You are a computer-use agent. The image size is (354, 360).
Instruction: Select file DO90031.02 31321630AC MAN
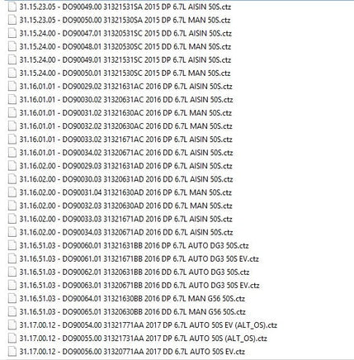coord(125,112)
